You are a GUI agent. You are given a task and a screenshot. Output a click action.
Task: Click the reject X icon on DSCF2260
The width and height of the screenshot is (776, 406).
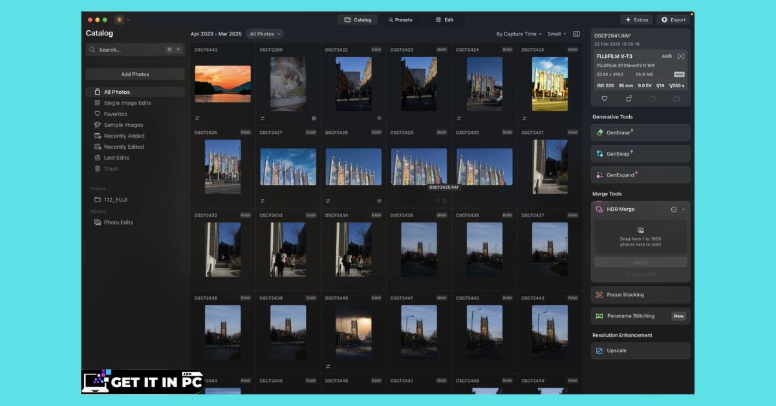tap(314, 118)
